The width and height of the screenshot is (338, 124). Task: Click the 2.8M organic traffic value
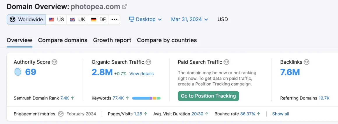(x=102, y=72)
